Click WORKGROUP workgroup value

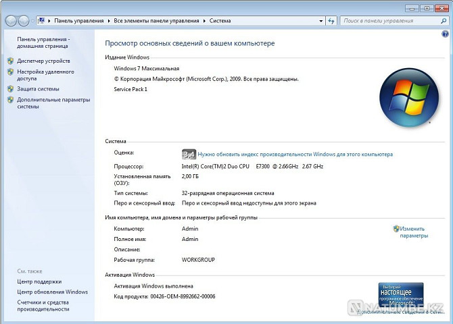(198, 260)
